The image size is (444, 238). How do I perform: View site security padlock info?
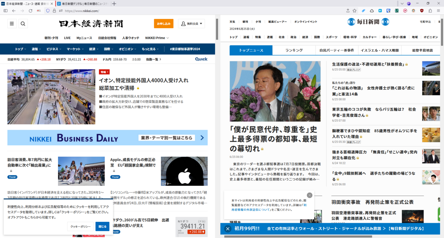coord(54,11)
